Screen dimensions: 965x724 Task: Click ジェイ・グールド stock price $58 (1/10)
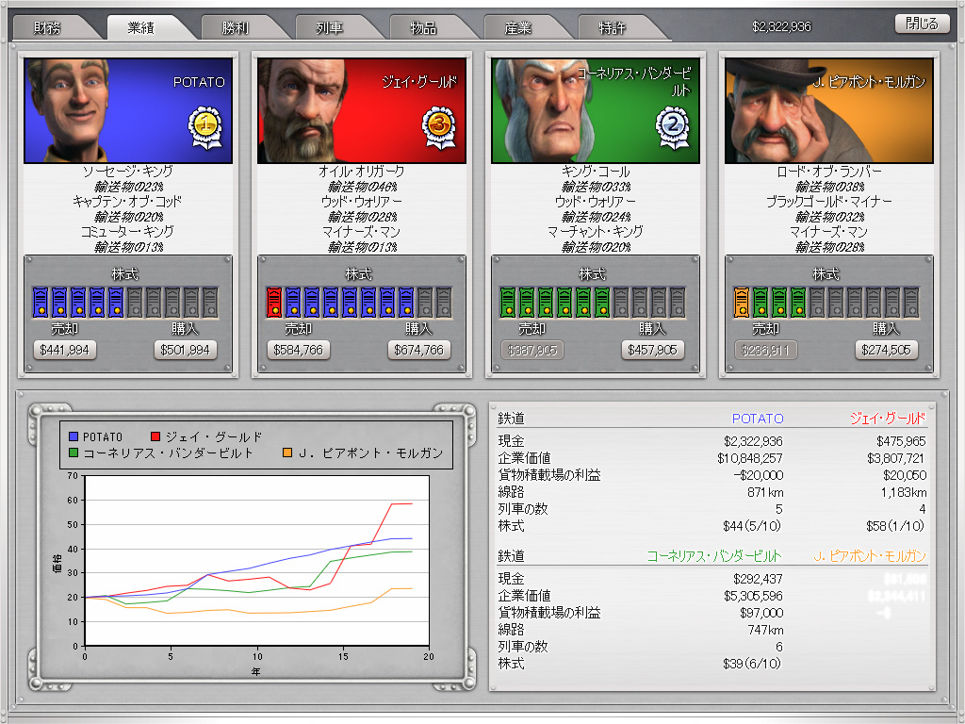pyautogui.click(x=895, y=526)
